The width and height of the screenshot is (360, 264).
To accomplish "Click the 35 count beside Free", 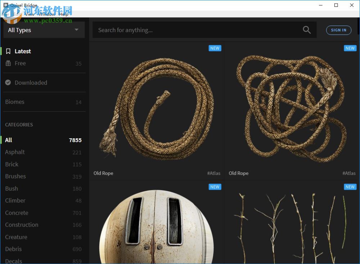I will click(78, 64).
